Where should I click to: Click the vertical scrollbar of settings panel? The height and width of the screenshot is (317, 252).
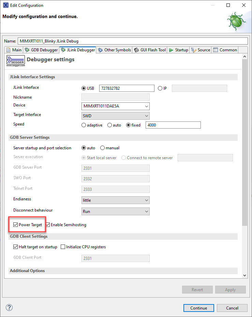pyautogui.click(x=244, y=143)
